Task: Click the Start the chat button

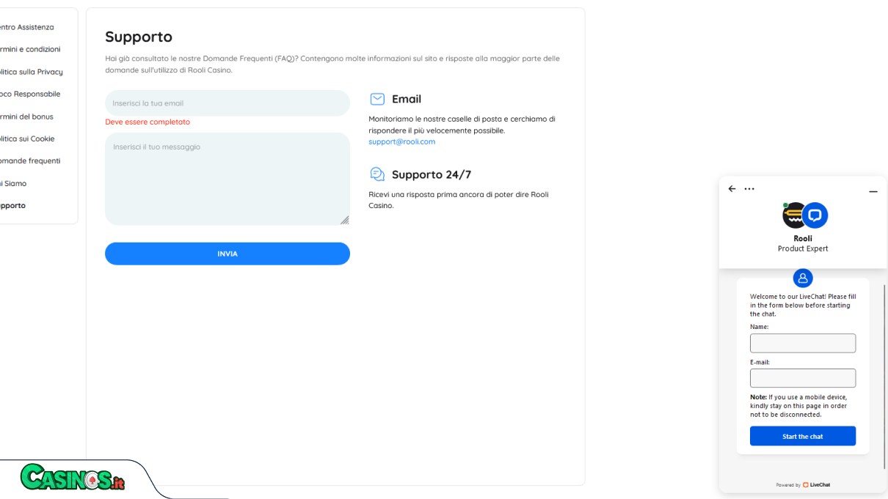Action: coord(803,436)
